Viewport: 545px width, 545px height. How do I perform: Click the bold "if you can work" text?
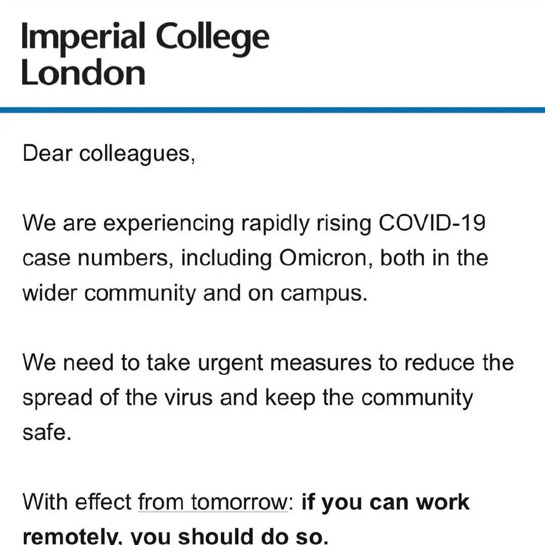click(386, 502)
